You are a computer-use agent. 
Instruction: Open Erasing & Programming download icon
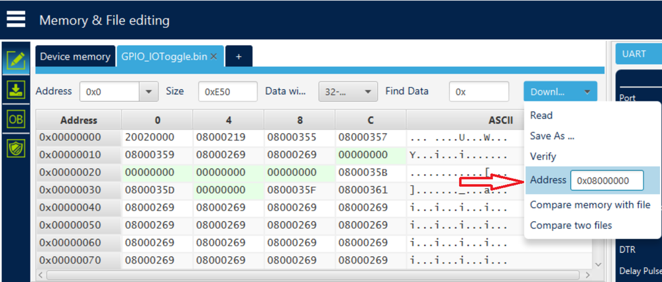(16, 90)
